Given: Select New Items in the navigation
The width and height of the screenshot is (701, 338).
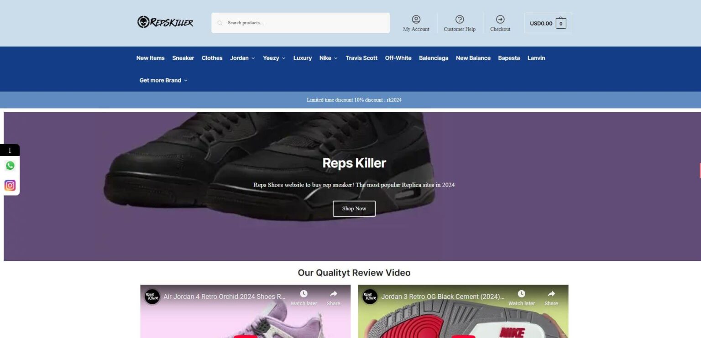Looking at the screenshot, I should [x=150, y=58].
